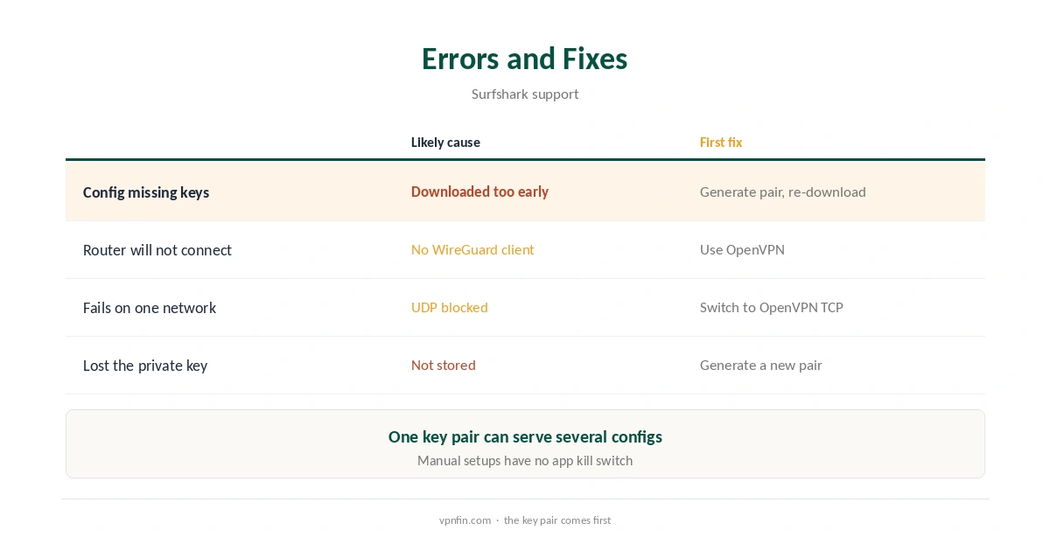
Task: Click "Manual setups have no app kill switch"
Action: [x=525, y=461]
